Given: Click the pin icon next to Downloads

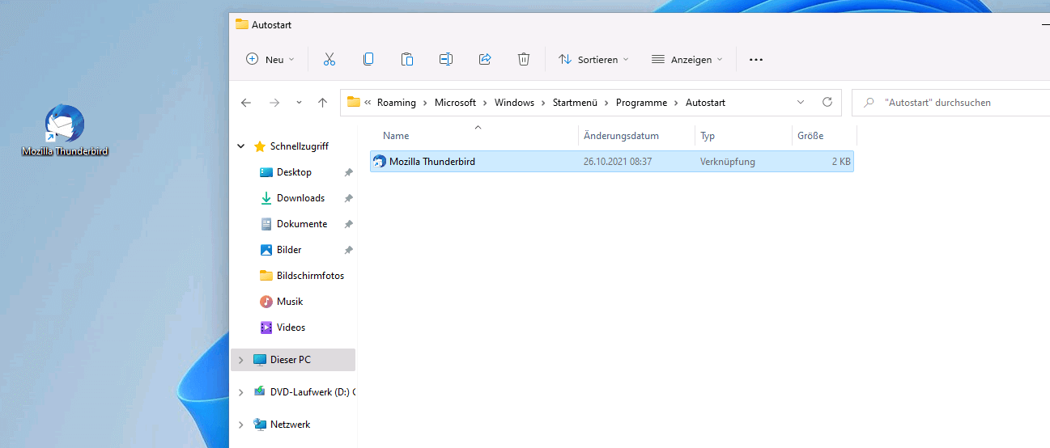Looking at the screenshot, I should (348, 198).
